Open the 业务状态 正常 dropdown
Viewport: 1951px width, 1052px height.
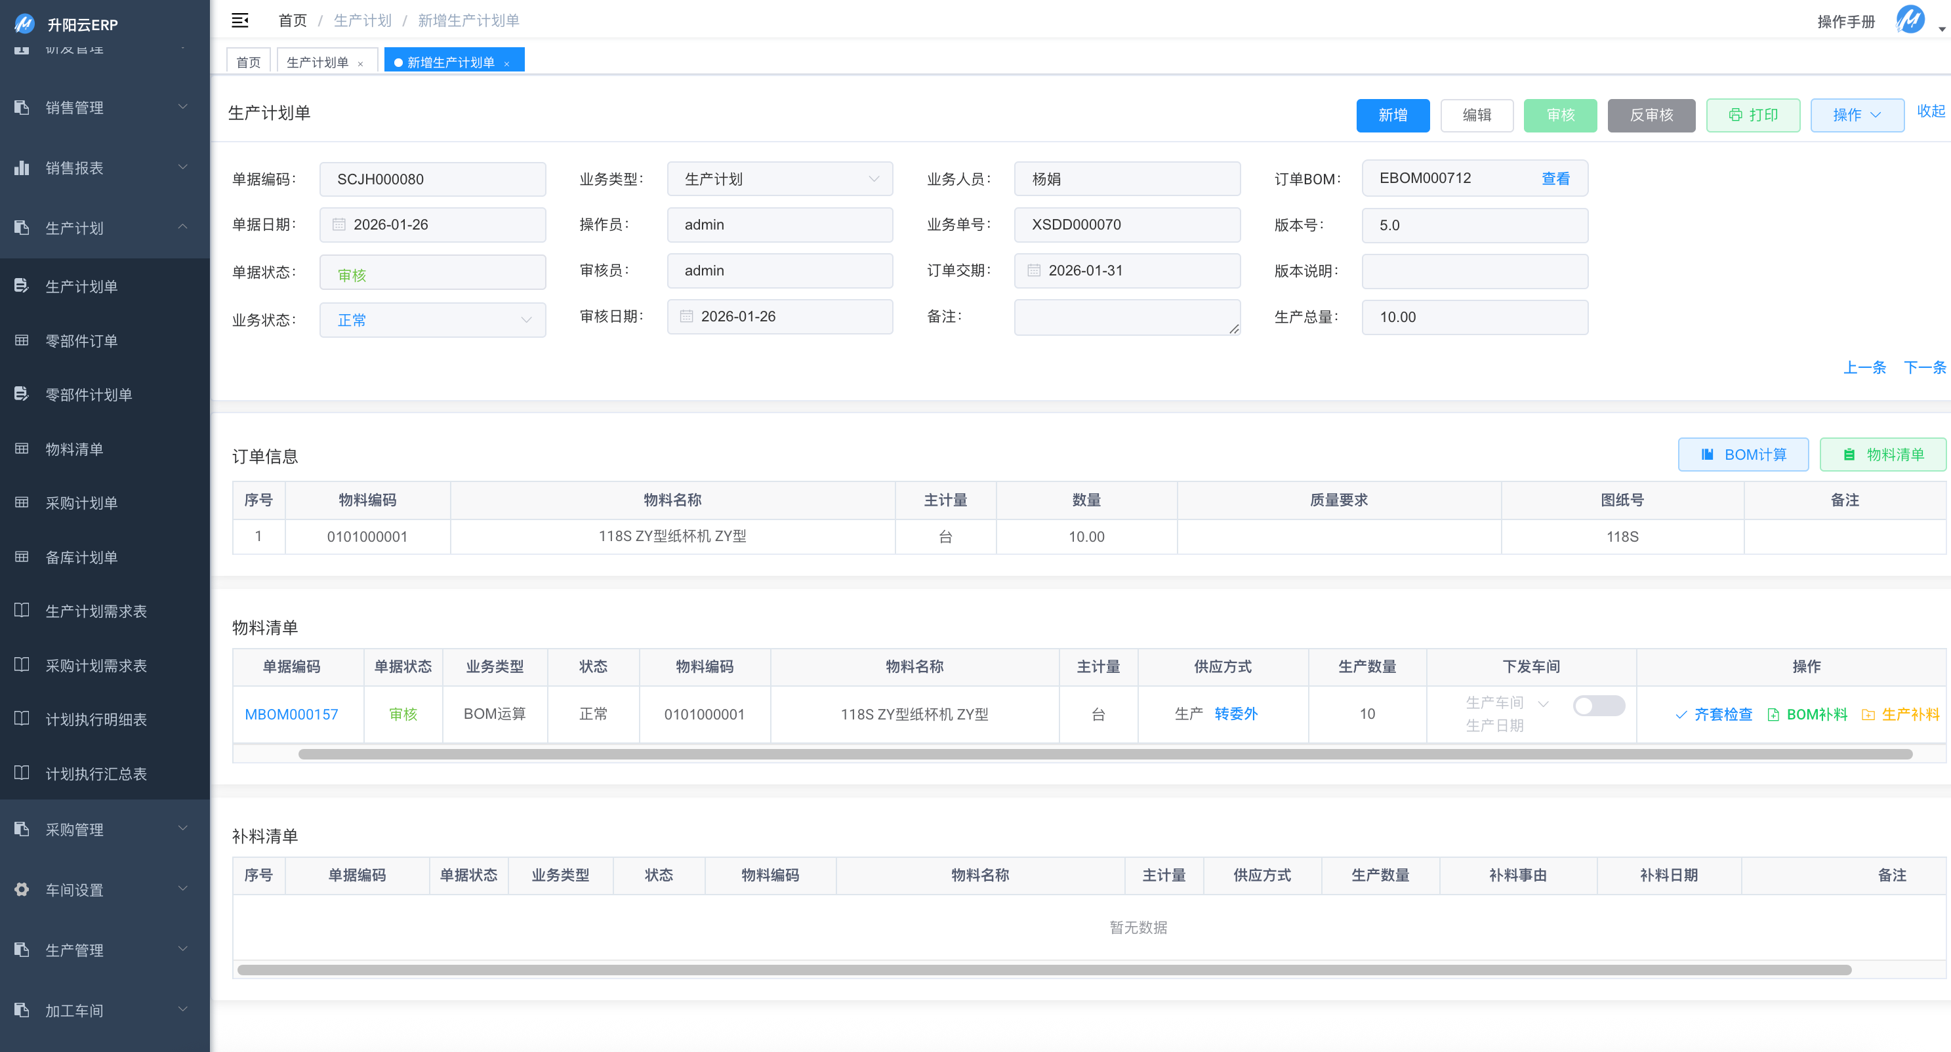point(432,320)
